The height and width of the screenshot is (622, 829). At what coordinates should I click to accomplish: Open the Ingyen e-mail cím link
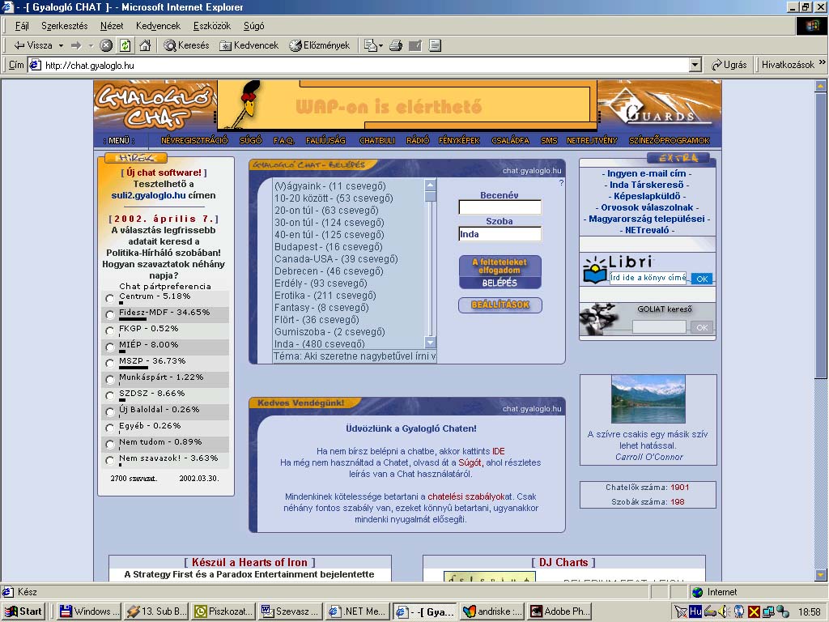click(647, 173)
